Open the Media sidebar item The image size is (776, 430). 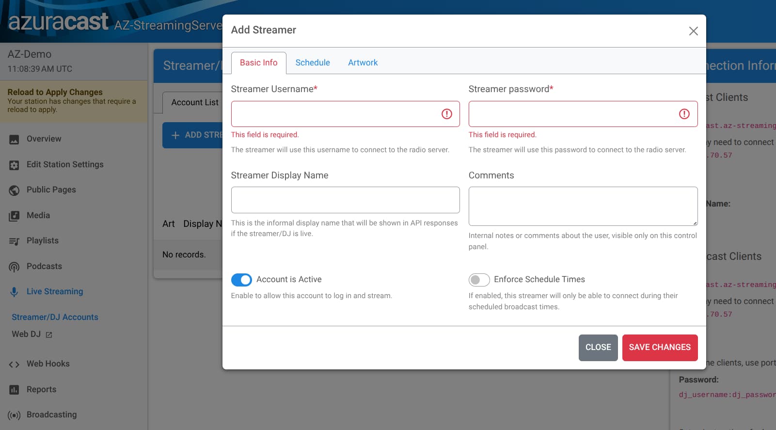pos(74,215)
